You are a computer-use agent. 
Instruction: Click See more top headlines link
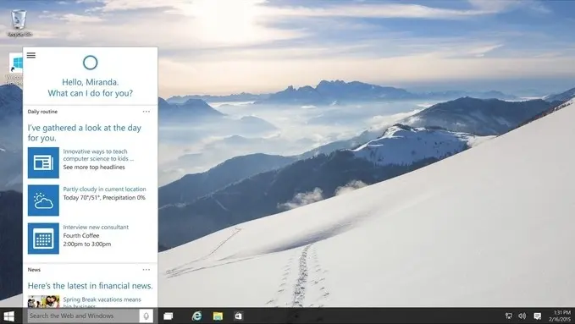tap(94, 167)
